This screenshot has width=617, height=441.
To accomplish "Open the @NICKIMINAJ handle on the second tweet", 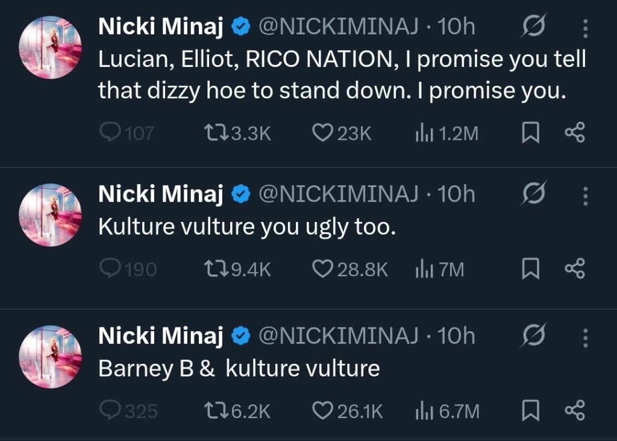I will click(x=338, y=195).
